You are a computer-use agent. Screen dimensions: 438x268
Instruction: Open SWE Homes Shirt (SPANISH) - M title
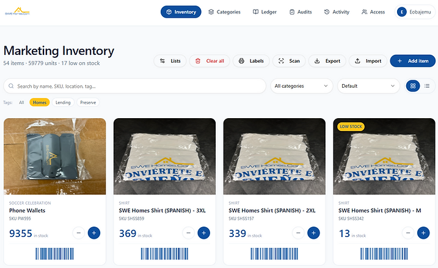380,211
